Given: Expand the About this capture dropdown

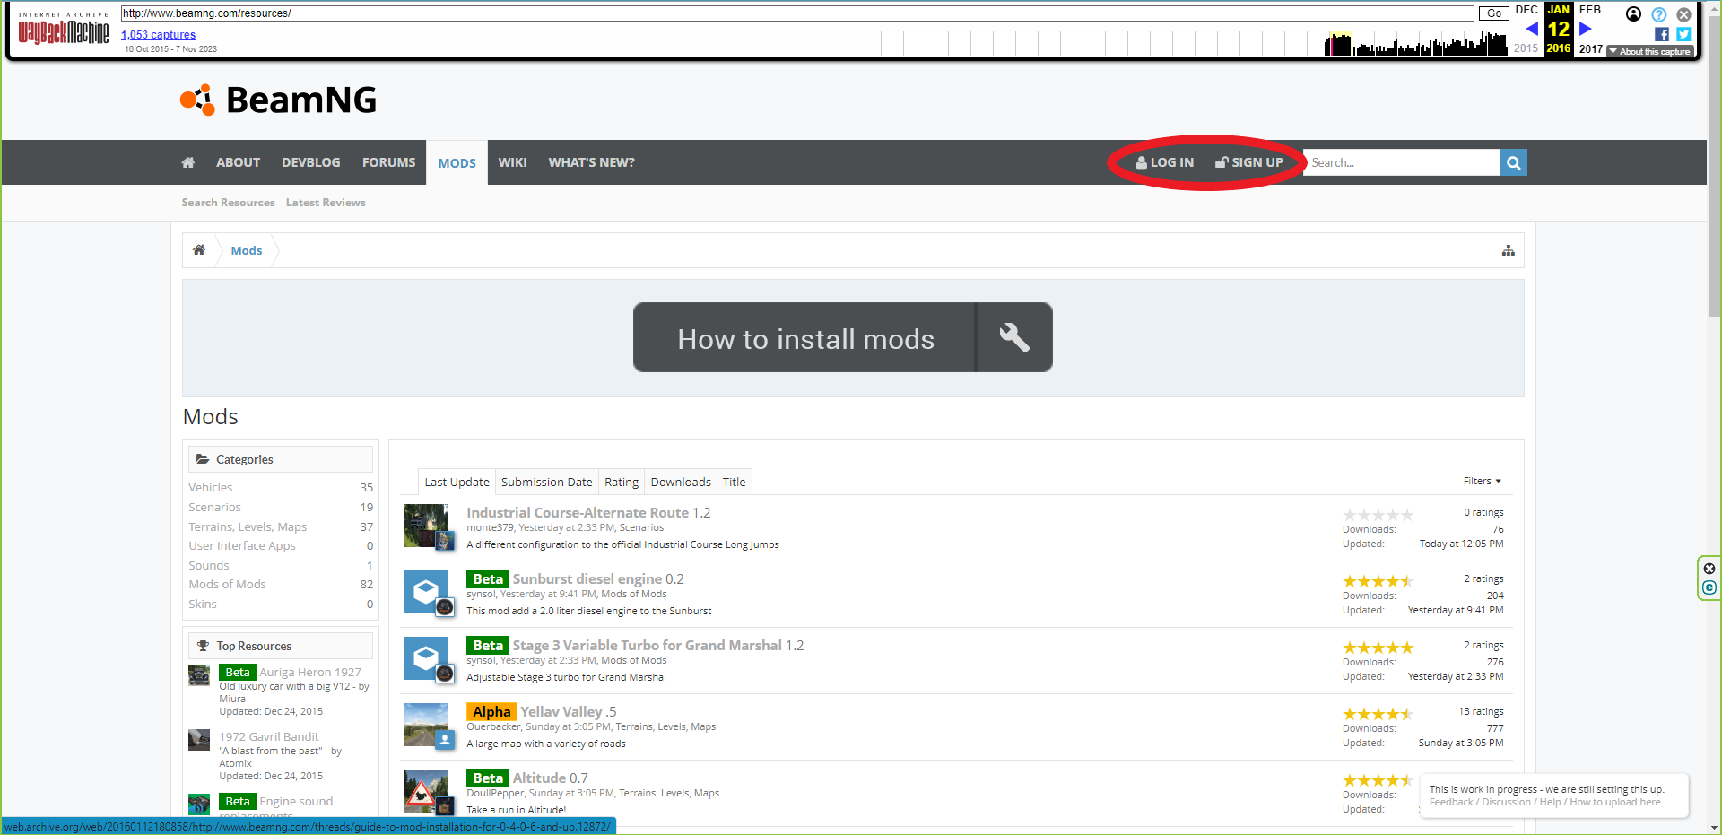Looking at the screenshot, I should (1649, 51).
